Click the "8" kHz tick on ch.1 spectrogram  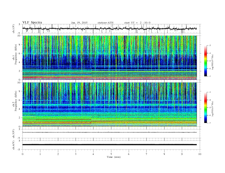coord(20,45)
